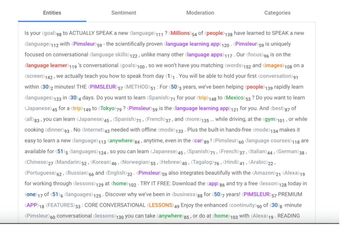Open the Sentiment tab
Screen dimensions: 340x225
pyautogui.click(x=124, y=13)
